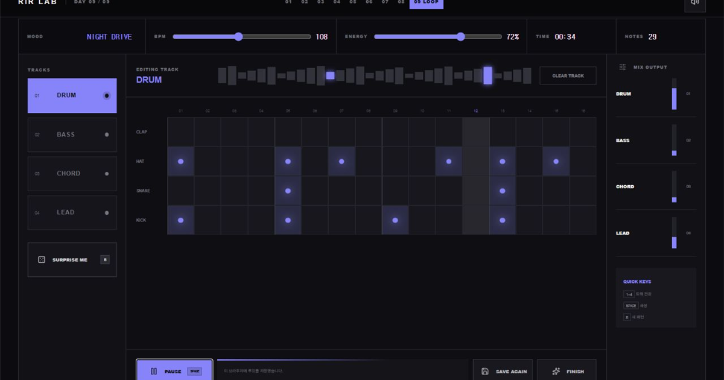The height and width of the screenshot is (380, 724).
Task: Switch to day tab 05
Action: tap(353, 2)
